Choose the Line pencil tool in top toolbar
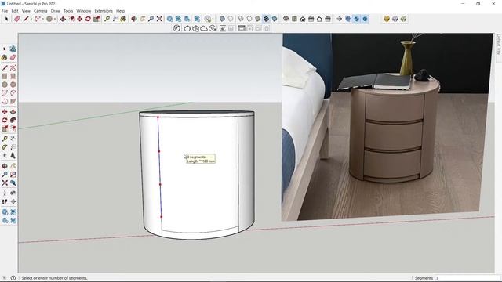Viewport: 502px width, 282px height. click(26, 19)
